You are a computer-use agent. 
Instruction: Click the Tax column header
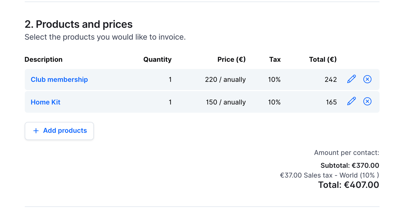tap(275, 59)
